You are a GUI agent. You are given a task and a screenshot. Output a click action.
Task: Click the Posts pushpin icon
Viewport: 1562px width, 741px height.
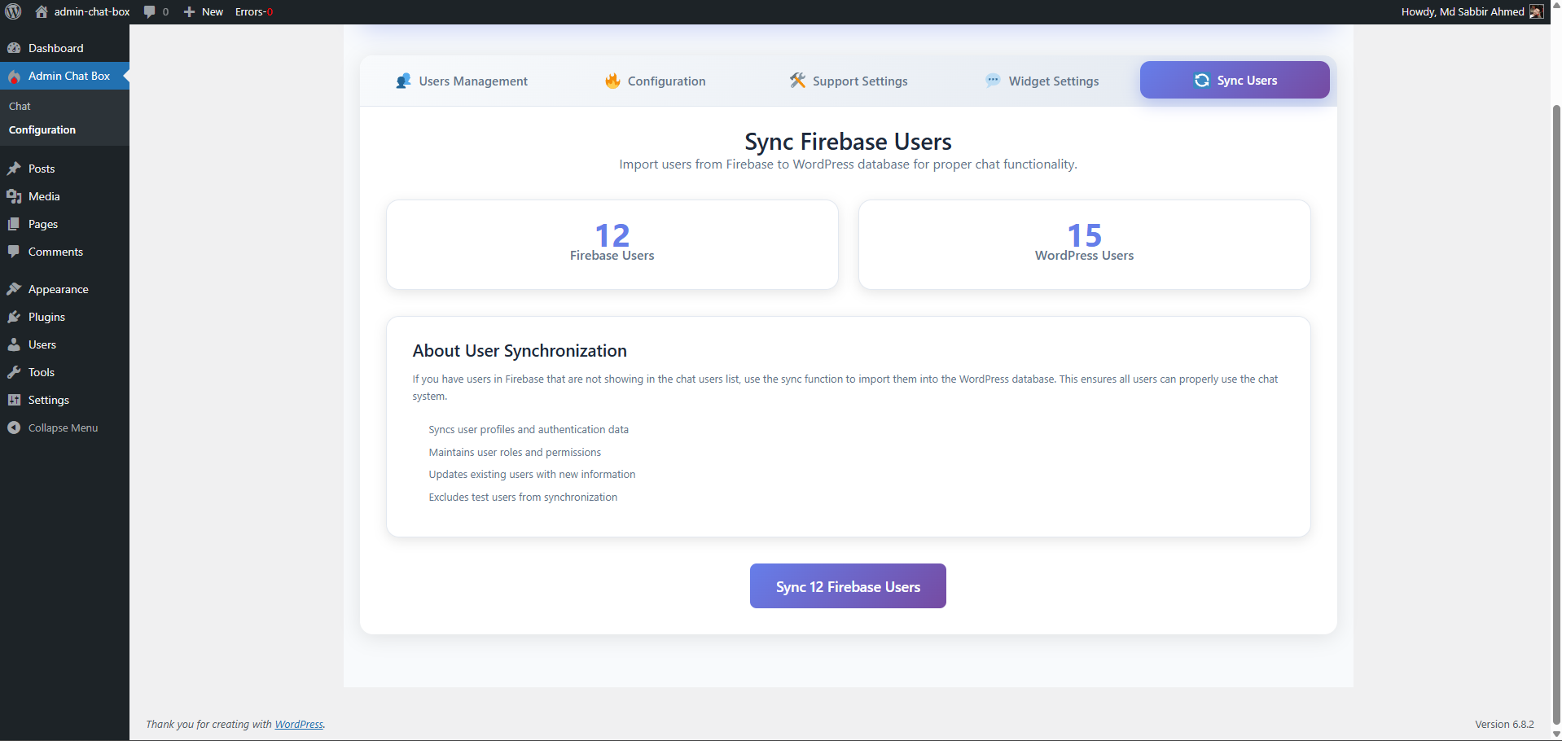pyautogui.click(x=14, y=169)
